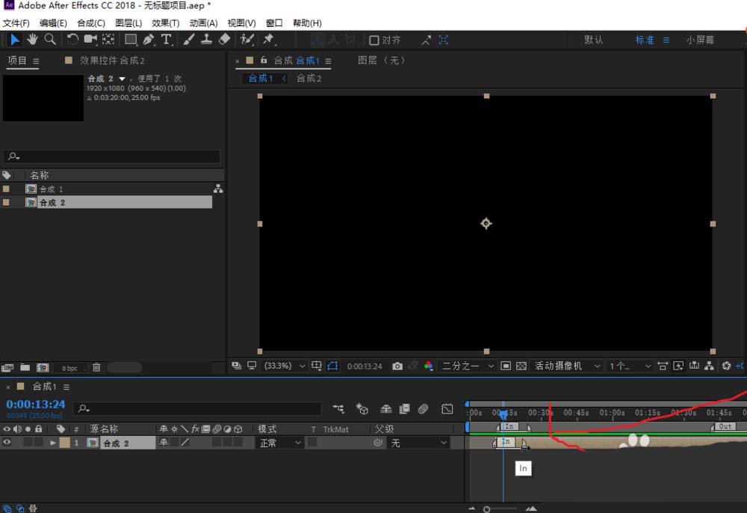Open the 文件(F) menu
The image size is (747, 513).
[16, 23]
